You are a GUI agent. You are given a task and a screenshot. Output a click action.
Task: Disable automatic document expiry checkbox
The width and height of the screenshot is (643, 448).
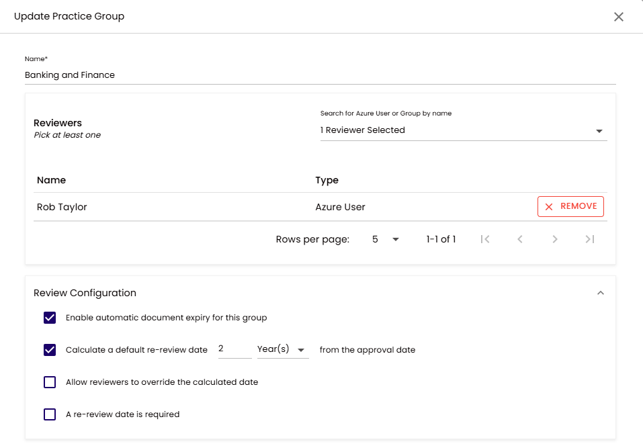tap(50, 318)
